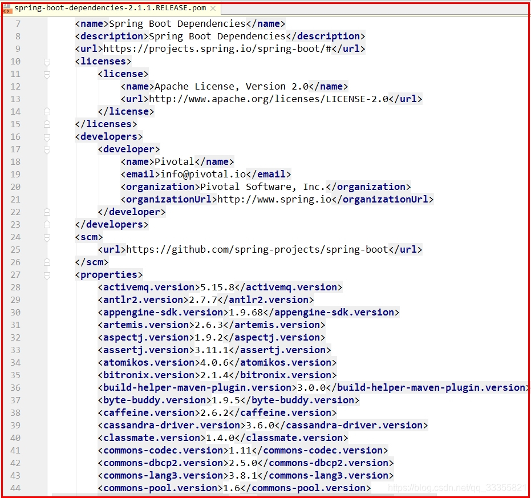This screenshot has height=498, width=531.
Task: Click line number 7 in the gutter
Action: (18, 24)
